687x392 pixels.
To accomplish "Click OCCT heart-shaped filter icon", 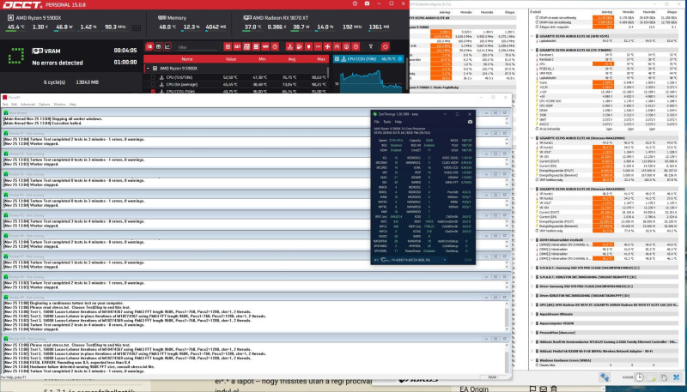I will pos(308,47).
